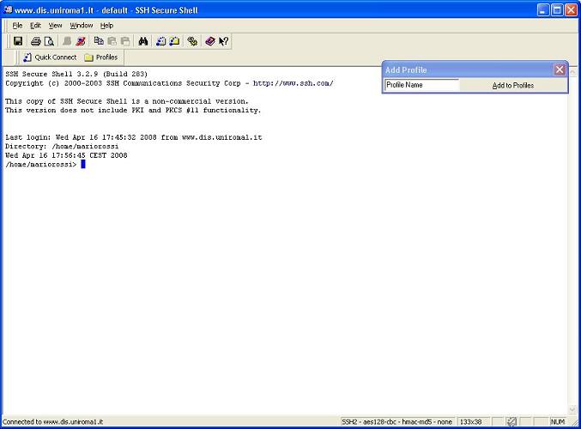
Task: Click the Add to Profiles button
Action: point(513,86)
